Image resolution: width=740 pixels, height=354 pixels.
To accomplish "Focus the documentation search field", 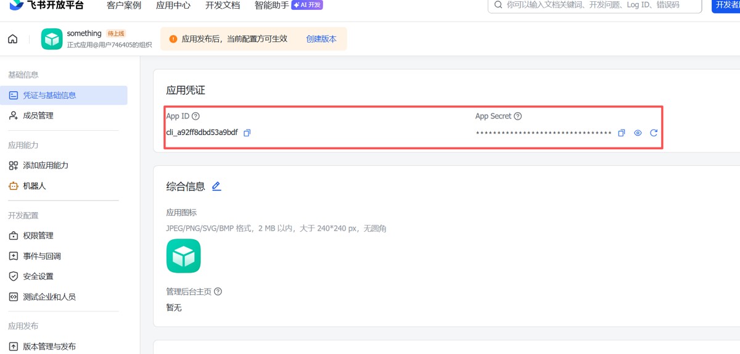I will 595,5.
